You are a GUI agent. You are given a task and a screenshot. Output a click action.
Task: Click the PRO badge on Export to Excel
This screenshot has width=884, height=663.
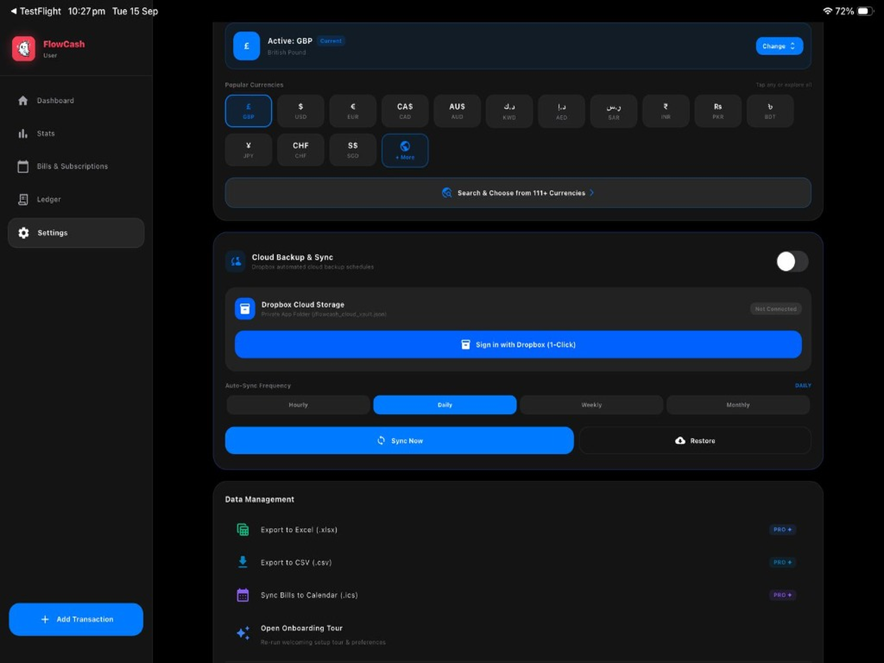click(782, 530)
